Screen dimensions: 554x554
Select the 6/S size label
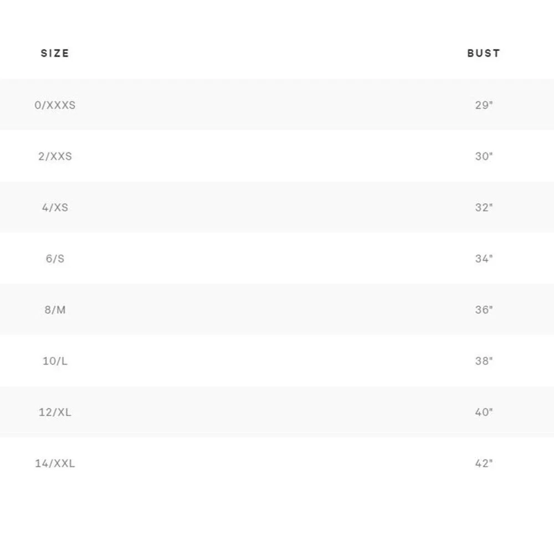tap(55, 259)
